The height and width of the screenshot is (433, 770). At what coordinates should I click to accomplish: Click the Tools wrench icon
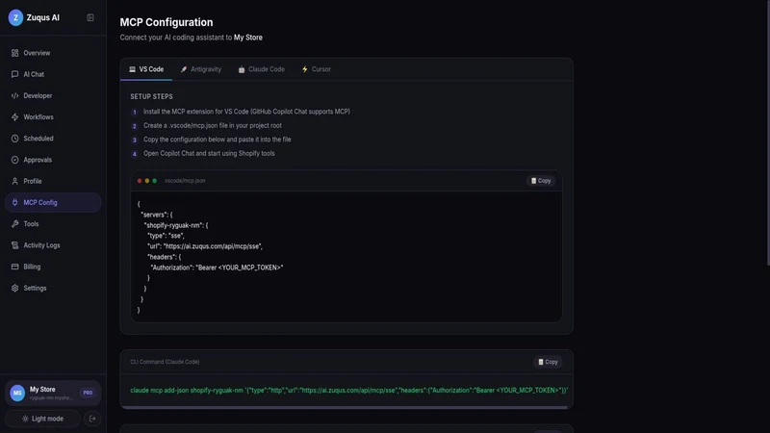click(x=14, y=224)
